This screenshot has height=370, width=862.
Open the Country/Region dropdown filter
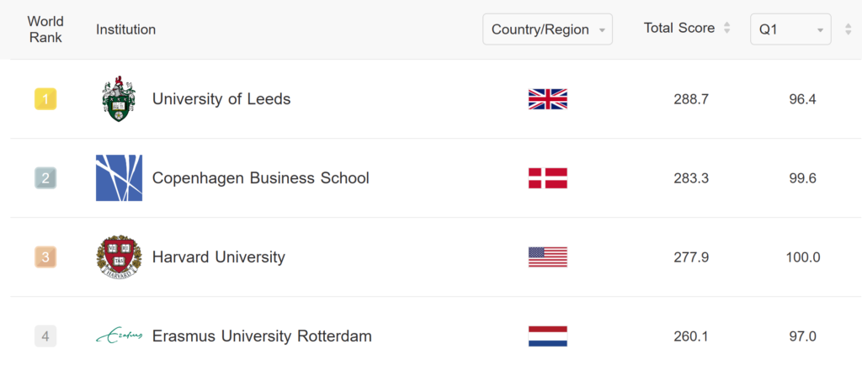547,29
